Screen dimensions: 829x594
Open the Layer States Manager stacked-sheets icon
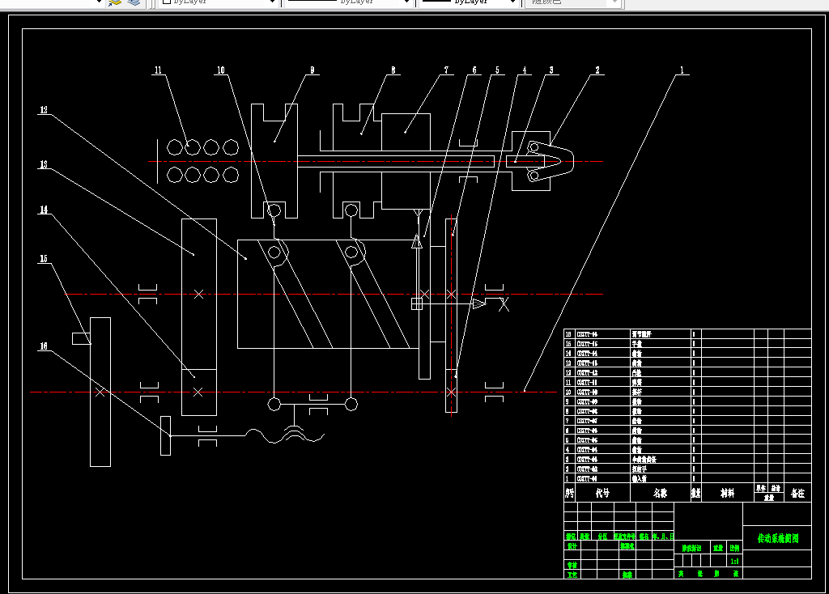coord(134,2)
